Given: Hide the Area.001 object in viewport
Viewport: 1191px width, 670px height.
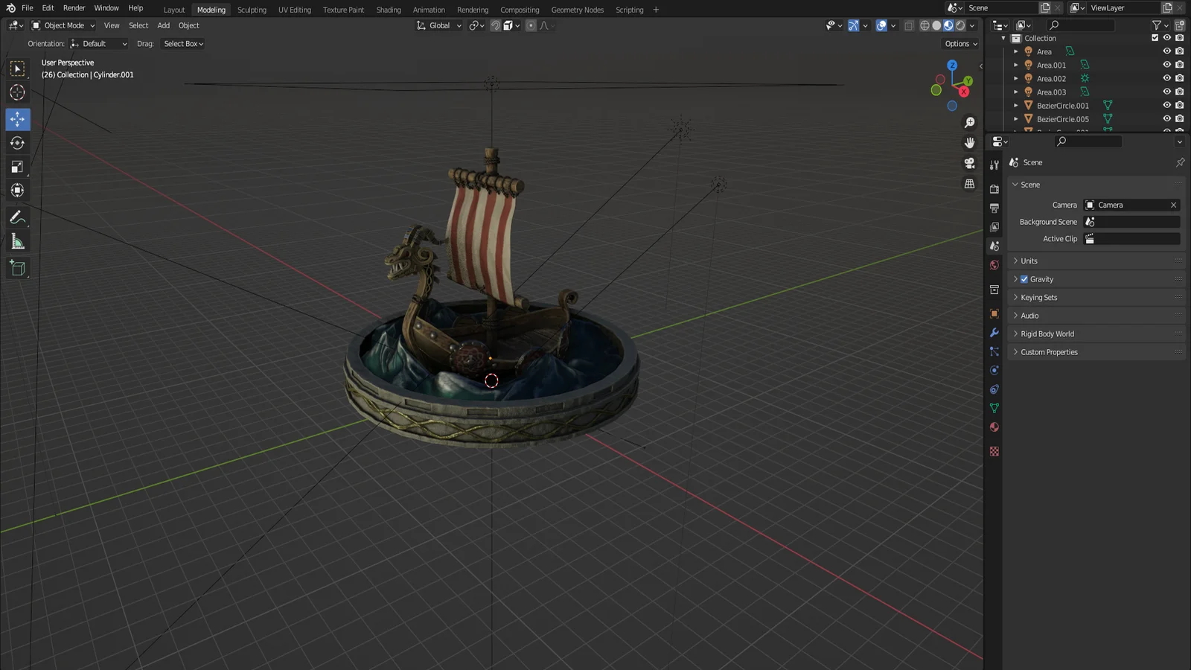Looking at the screenshot, I should [x=1166, y=65].
